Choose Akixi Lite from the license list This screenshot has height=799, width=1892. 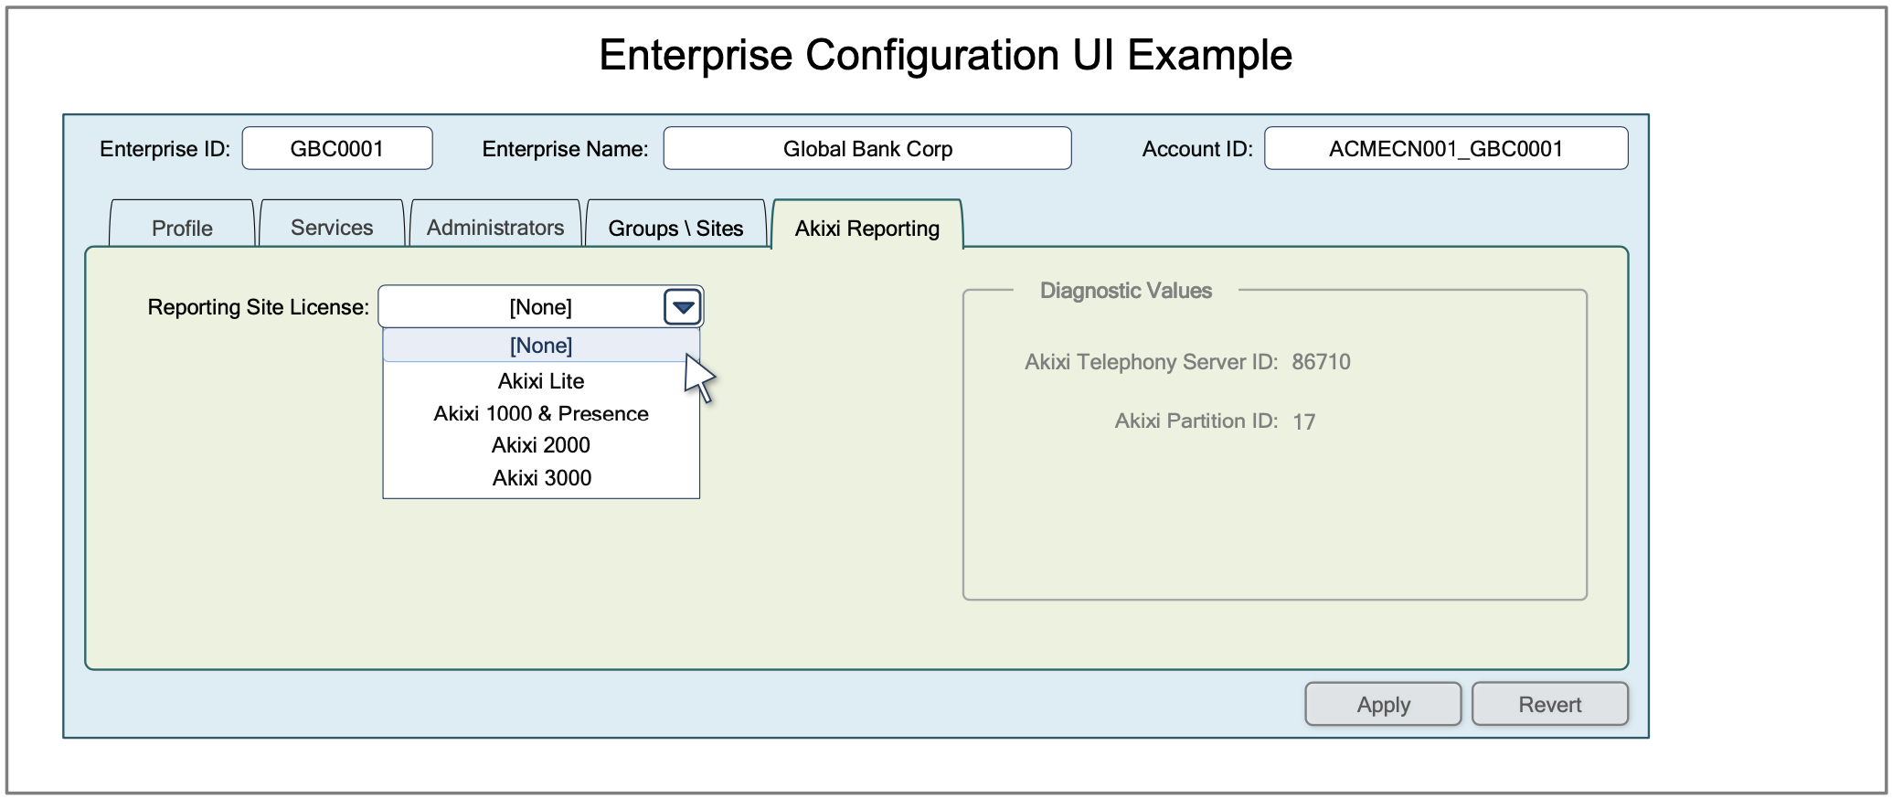[540, 380]
